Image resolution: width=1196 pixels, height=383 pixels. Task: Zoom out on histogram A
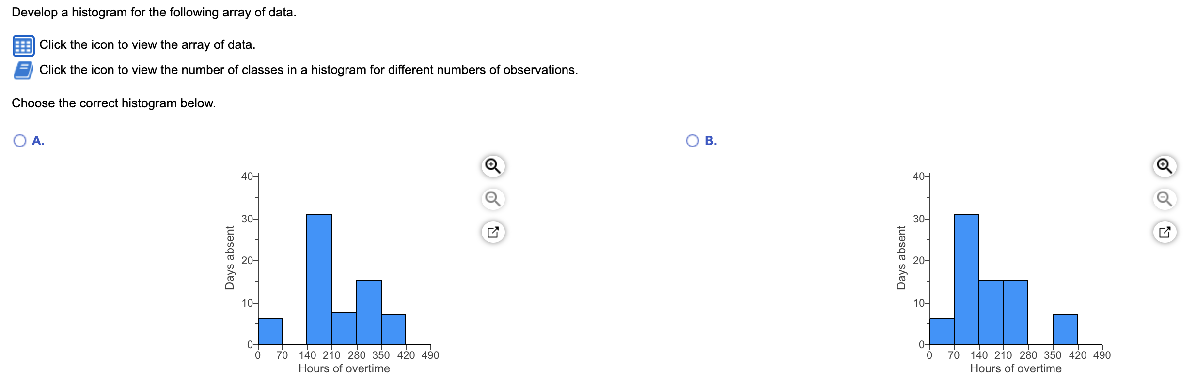coord(493,199)
